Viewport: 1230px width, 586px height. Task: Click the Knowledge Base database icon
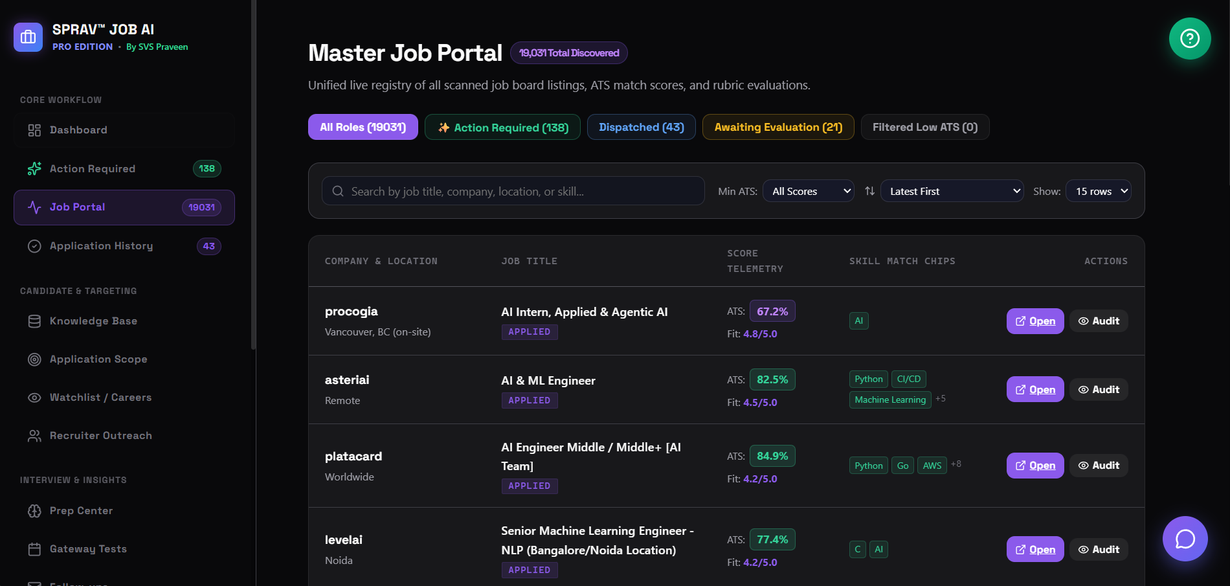coord(34,321)
